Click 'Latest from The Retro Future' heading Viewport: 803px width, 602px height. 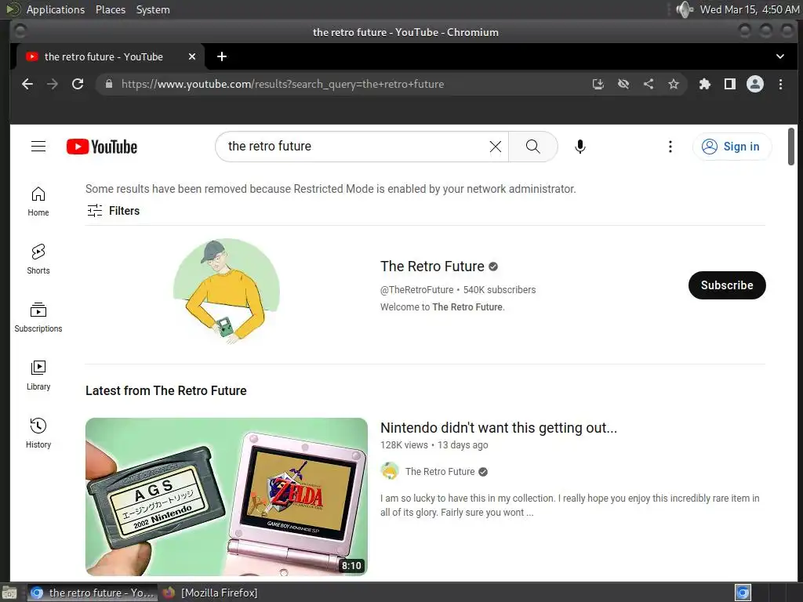(166, 390)
